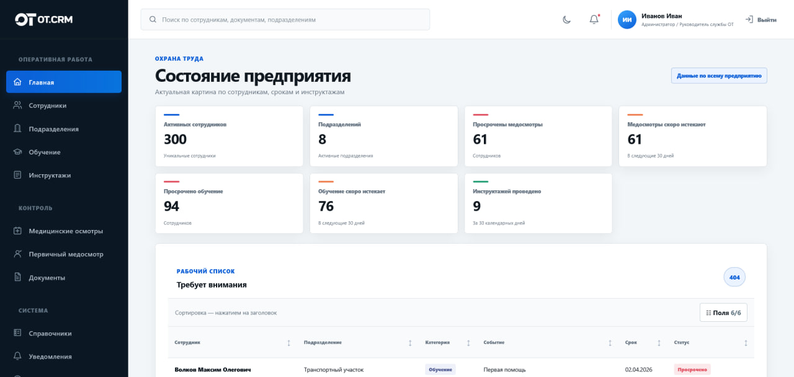Image resolution: width=794 pixels, height=377 pixels.
Task: Click the date 02.04.2026
Action: [x=640, y=370]
